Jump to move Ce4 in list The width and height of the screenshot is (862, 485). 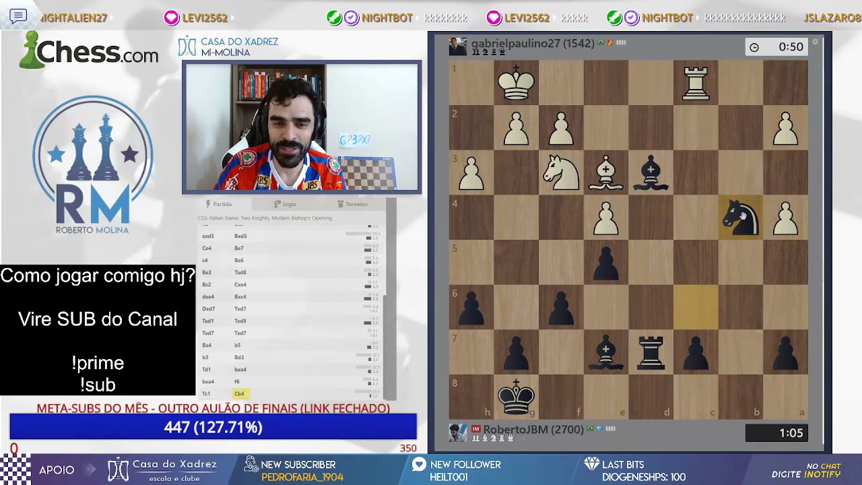click(x=206, y=248)
